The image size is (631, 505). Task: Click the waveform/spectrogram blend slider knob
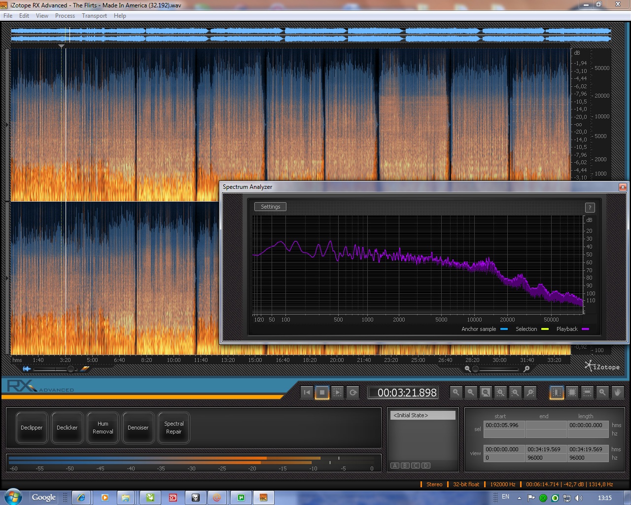[70, 369]
